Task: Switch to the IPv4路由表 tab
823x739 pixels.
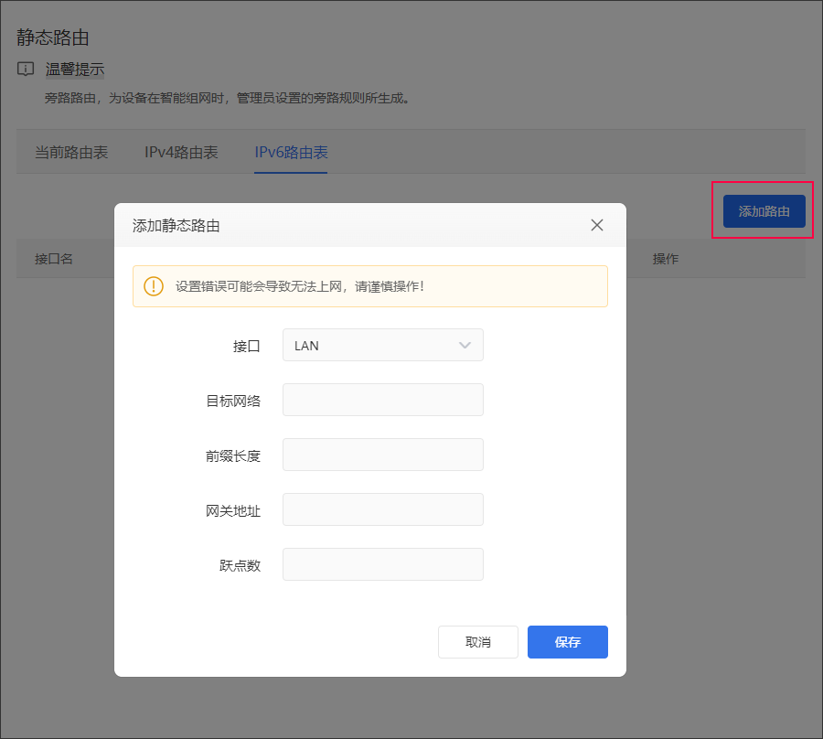Action: click(181, 152)
